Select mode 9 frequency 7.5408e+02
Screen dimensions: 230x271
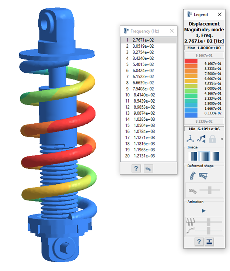(149, 89)
